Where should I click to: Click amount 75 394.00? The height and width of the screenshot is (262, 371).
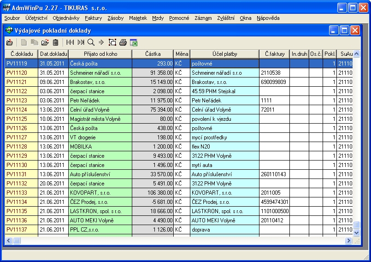pyautogui.click(x=153, y=110)
